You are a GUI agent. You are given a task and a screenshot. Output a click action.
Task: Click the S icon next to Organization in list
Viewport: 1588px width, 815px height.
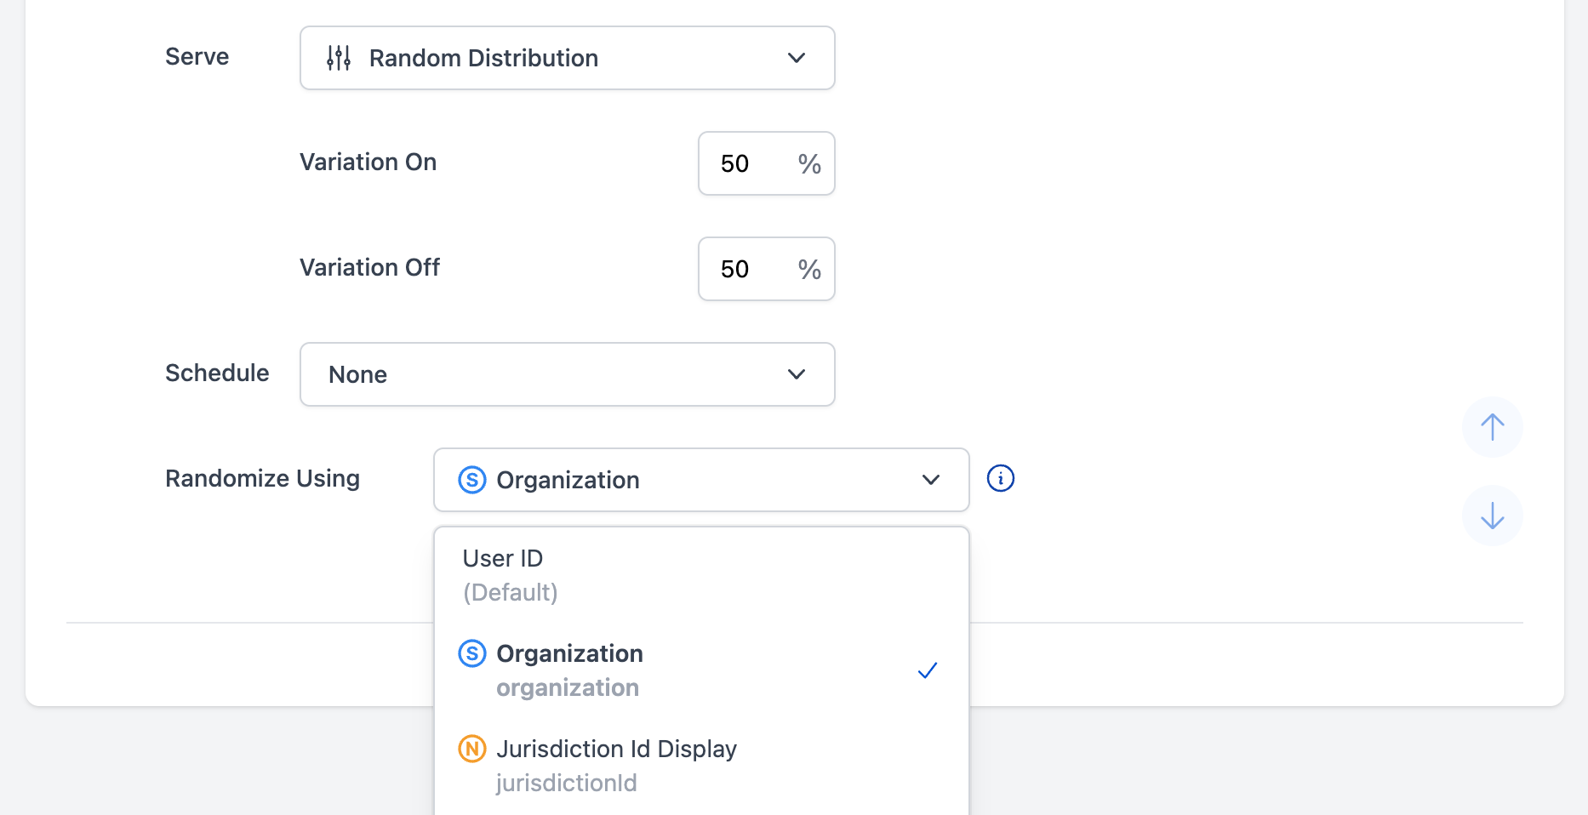pyautogui.click(x=472, y=653)
